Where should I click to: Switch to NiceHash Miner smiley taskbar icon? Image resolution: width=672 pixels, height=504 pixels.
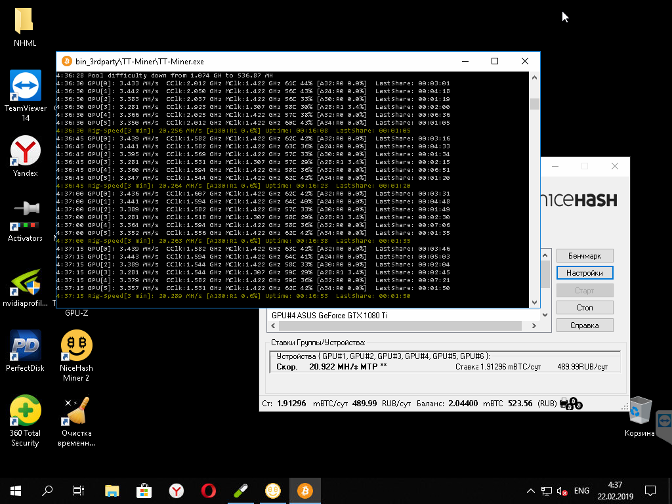[x=273, y=491]
